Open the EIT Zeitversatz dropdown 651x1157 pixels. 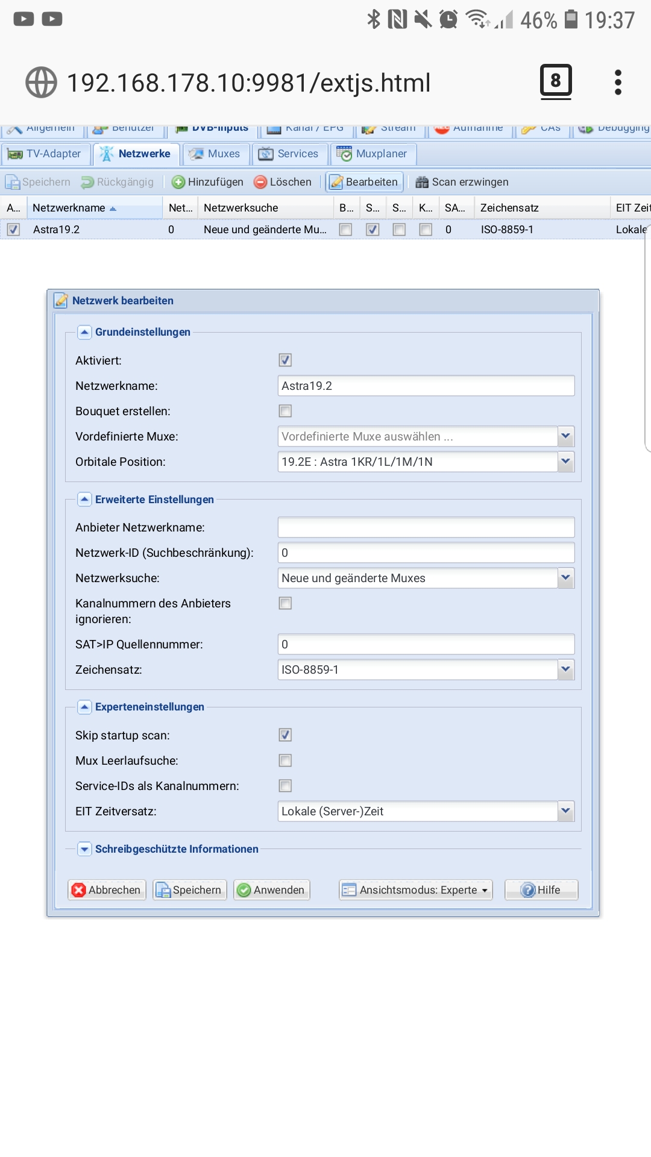click(565, 811)
